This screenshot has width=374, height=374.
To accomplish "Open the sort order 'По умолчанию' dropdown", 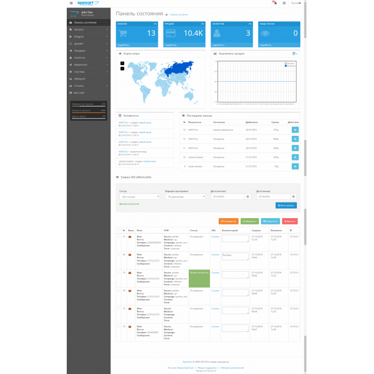I will [x=185, y=197].
